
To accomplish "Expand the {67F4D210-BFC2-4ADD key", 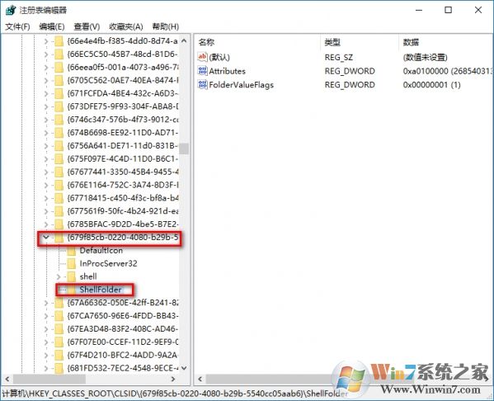I will 46,355.
